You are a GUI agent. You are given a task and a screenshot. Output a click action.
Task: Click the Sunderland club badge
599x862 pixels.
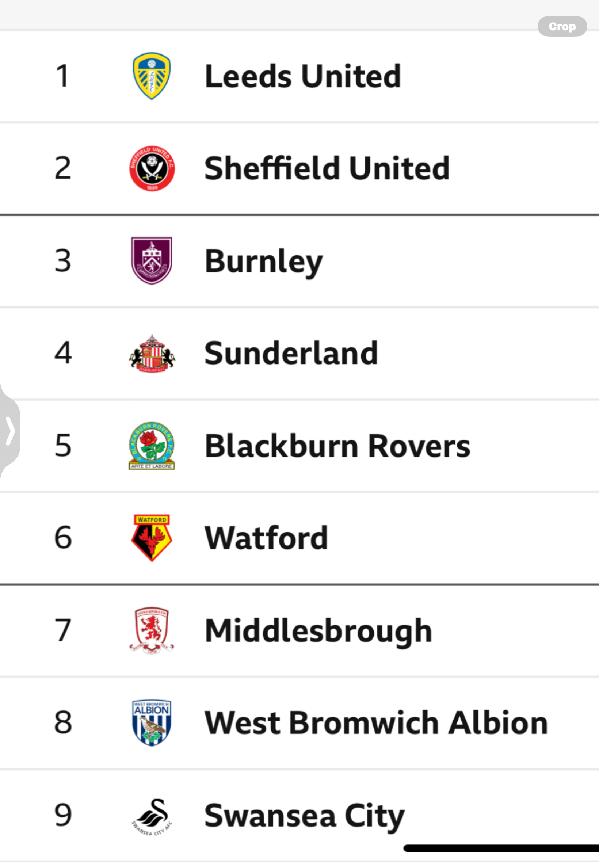tap(152, 353)
